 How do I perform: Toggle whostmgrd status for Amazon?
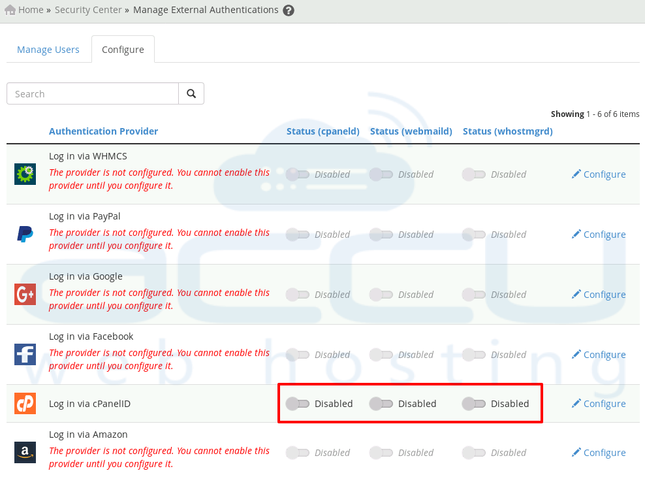[x=474, y=453]
